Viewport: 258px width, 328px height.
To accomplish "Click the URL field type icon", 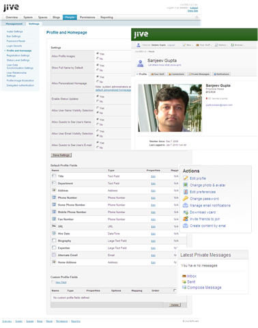I will pos(54,226).
